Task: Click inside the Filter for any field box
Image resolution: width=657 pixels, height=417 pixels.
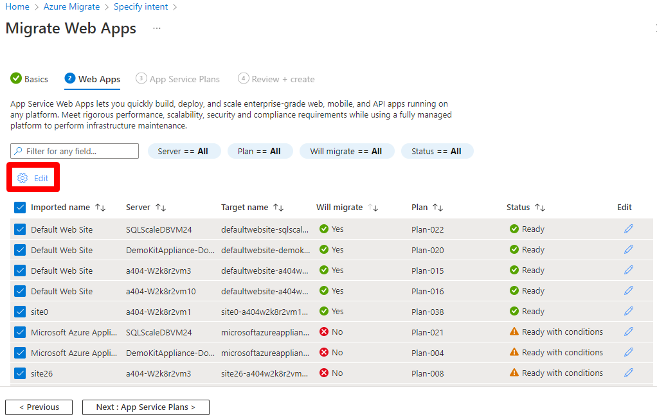Action: pos(74,150)
